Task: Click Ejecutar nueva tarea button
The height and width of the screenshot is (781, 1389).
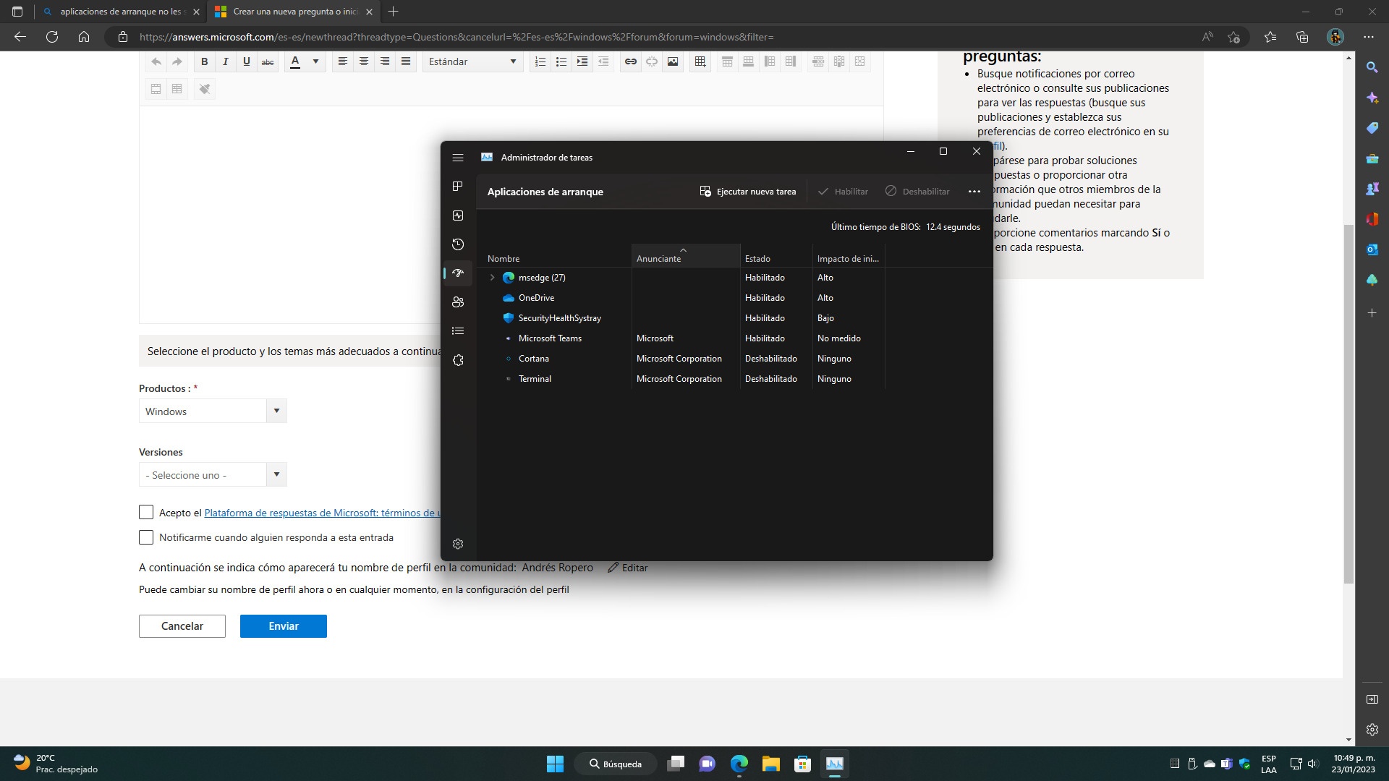Action: [x=748, y=192]
